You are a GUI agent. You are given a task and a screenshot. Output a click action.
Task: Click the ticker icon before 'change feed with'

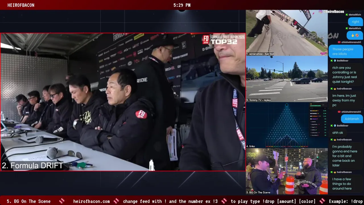pos(116,201)
